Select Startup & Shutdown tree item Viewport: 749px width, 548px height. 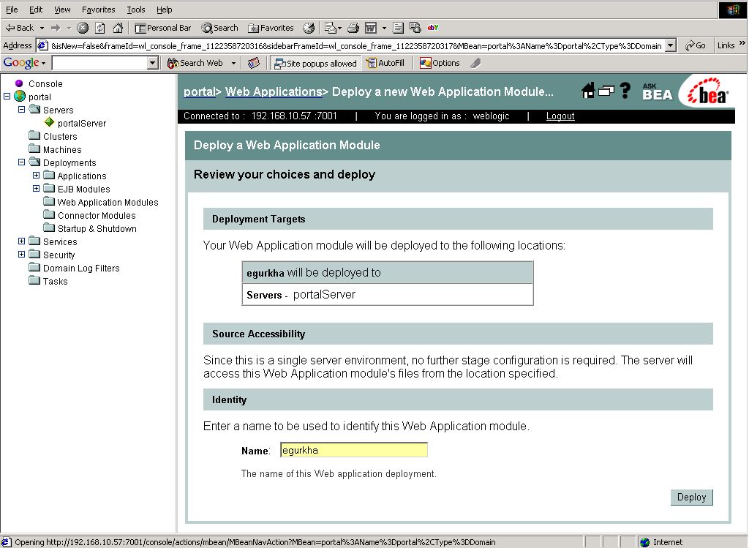pos(97,229)
